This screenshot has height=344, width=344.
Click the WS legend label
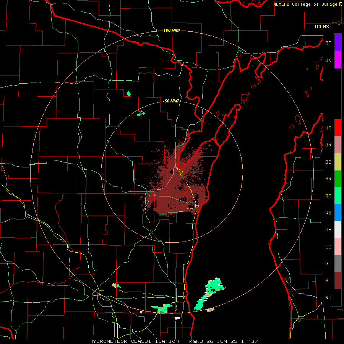(x=328, y=213)
